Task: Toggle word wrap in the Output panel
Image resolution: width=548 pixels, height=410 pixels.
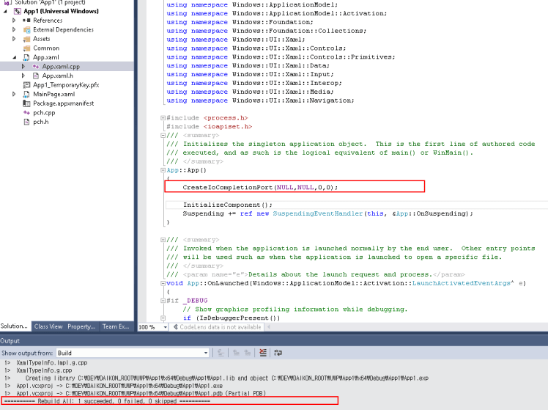Action: tap(278, 353)
